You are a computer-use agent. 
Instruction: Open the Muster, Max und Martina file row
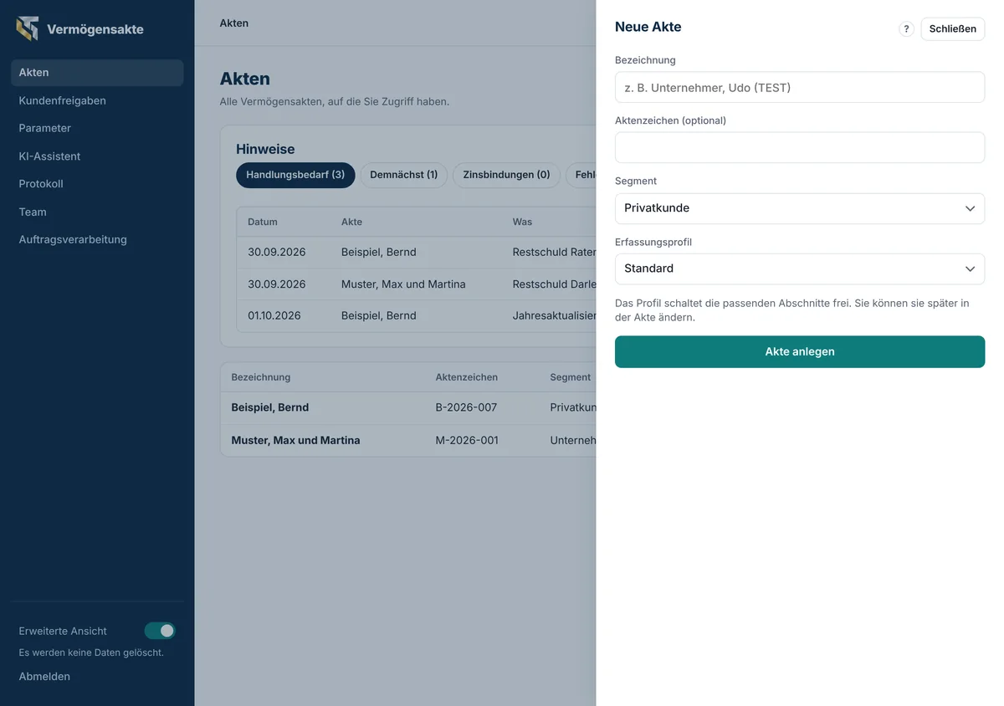pos(408,440)
